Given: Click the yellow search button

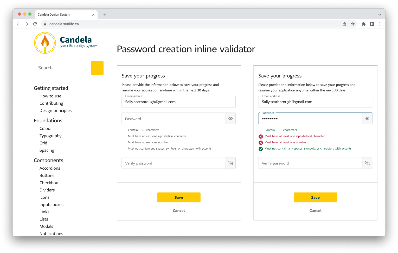Looking at the screenshot, I should point(97,68).
